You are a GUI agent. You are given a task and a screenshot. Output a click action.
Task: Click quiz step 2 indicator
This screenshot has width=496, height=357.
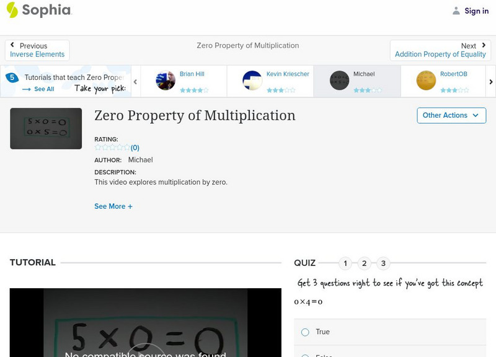pyautogui.click(x=364, y=263)
